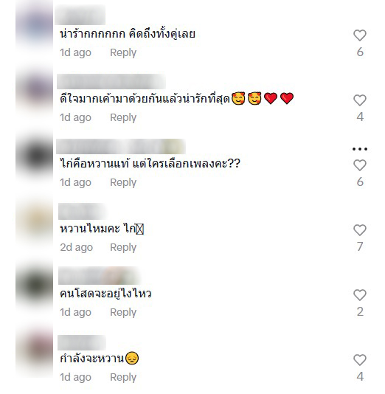Reply to the 'กำลังจะหวาน' comment
Viewport: 385px width, 394px height.
[123, 377]
